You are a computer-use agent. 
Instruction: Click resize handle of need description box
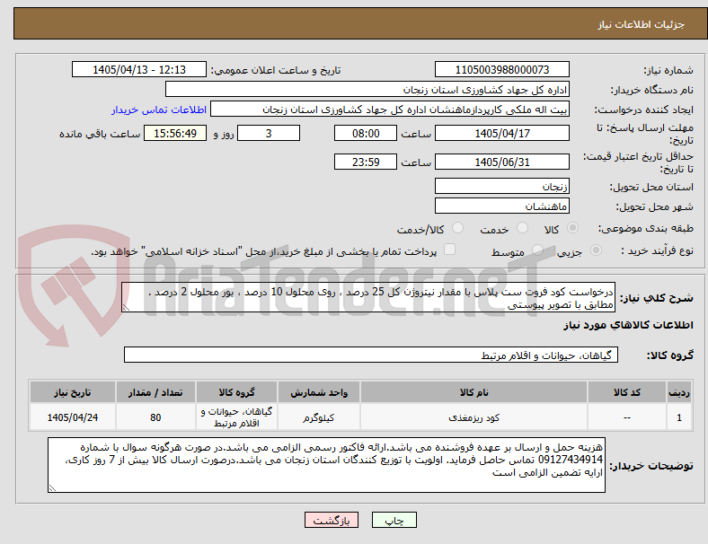click(x=126, y=308)
